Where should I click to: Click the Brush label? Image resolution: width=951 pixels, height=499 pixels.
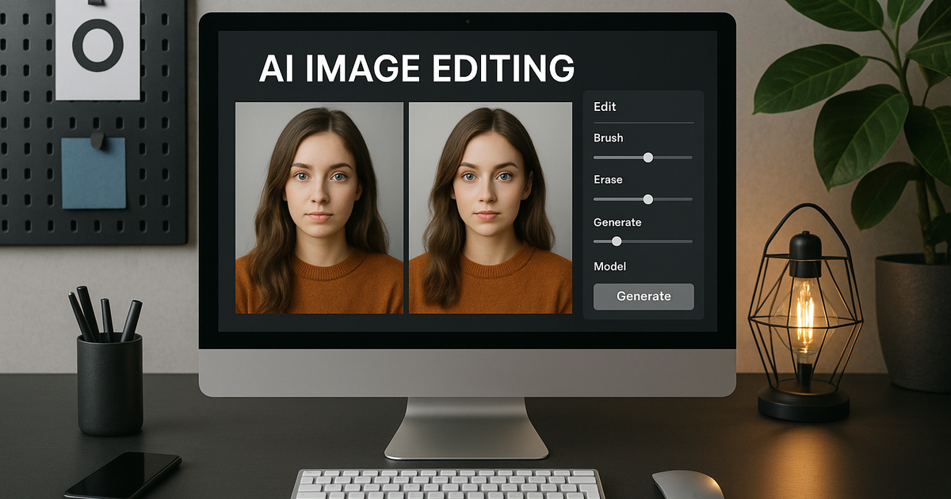click(609, 138)
